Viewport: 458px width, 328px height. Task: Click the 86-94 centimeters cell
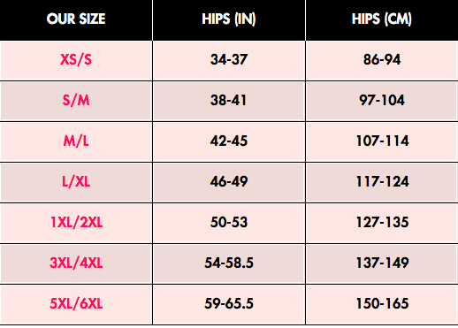click(x=382, y=60)
